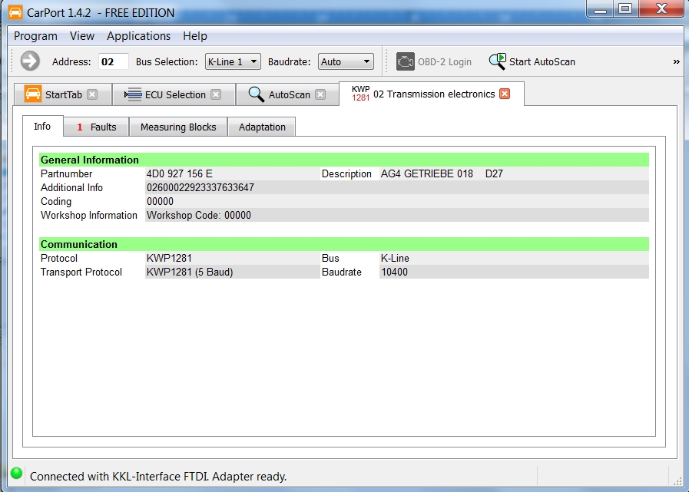Click the Address input field
Screen dimensions: 689x492
click(113, 61)
